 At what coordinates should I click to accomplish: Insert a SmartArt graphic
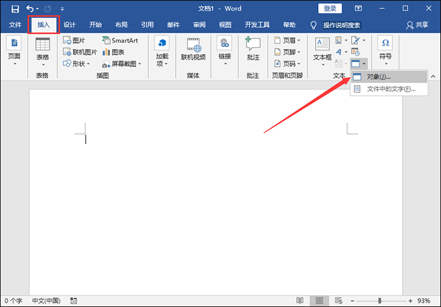pos(120,40)
